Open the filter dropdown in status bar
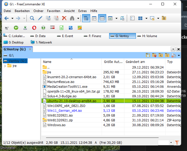 pos(171,142)
